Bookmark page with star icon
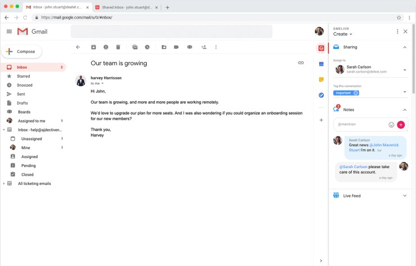This screenshot has width=416, height=266. 399,17
